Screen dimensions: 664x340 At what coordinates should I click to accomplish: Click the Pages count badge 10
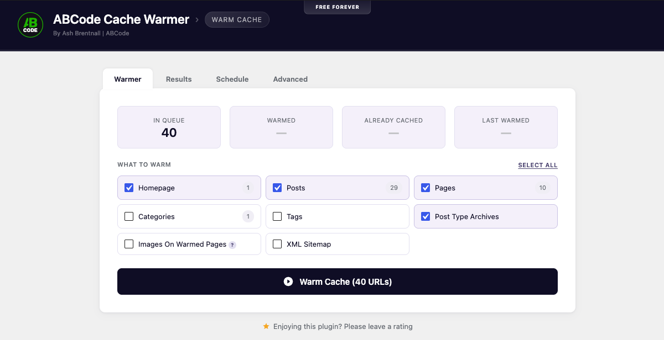543,188
